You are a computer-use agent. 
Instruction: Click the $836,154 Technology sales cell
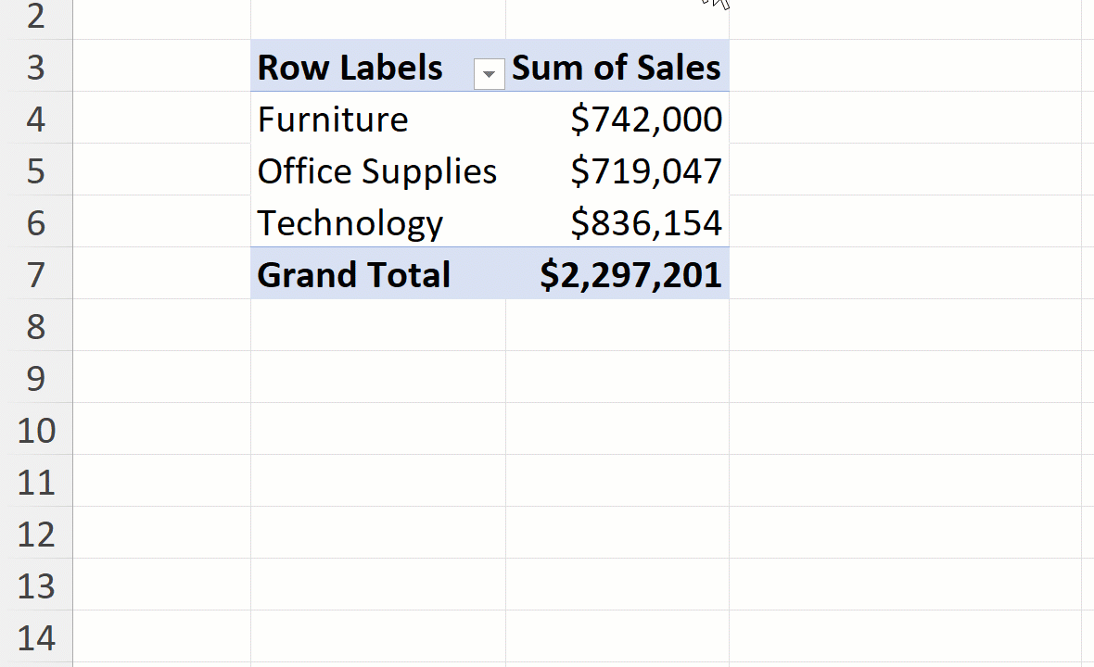[x=646, y=223]
